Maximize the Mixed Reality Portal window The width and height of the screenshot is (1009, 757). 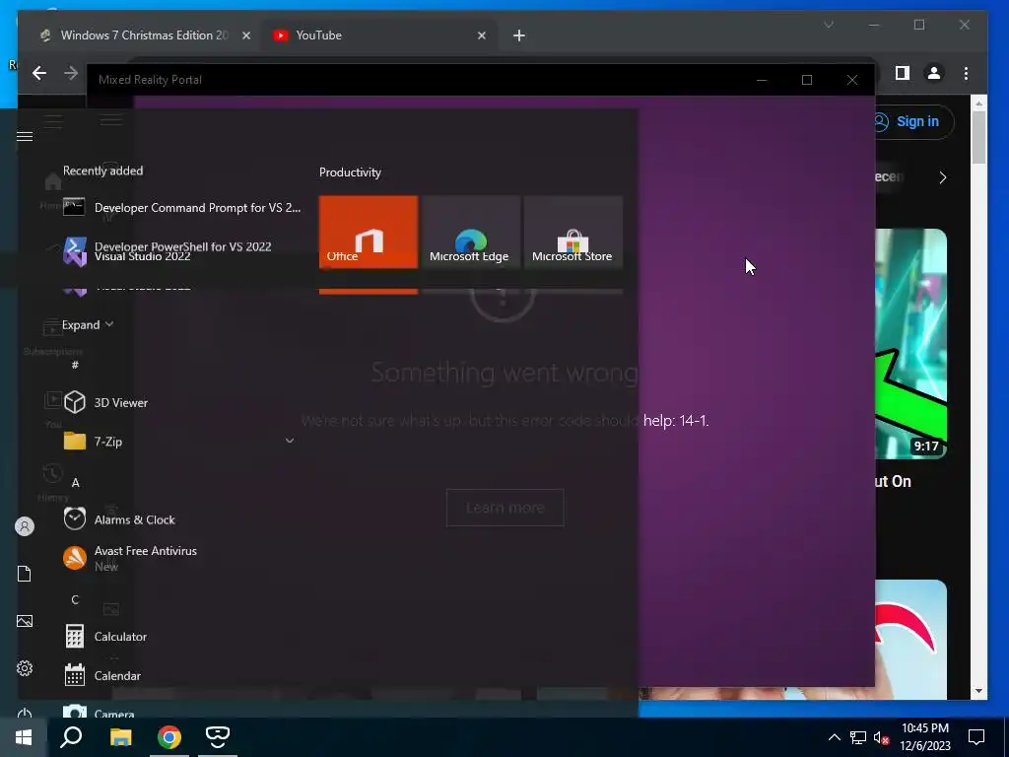(x=807, y=80)
